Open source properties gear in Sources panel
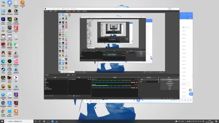Screen dimensions: 219x123 [x=74, y=96]
